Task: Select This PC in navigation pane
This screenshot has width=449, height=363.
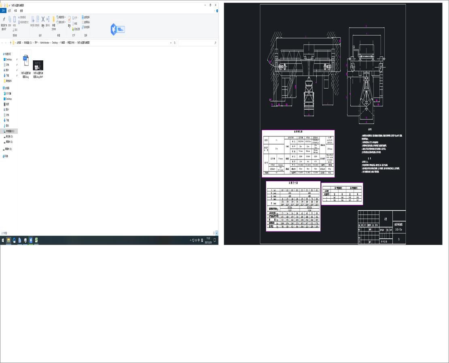Action: [6, 88]
